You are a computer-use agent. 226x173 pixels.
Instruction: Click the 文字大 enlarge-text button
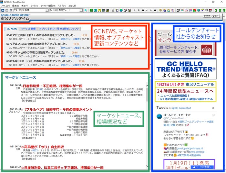(x=207, y=16)
